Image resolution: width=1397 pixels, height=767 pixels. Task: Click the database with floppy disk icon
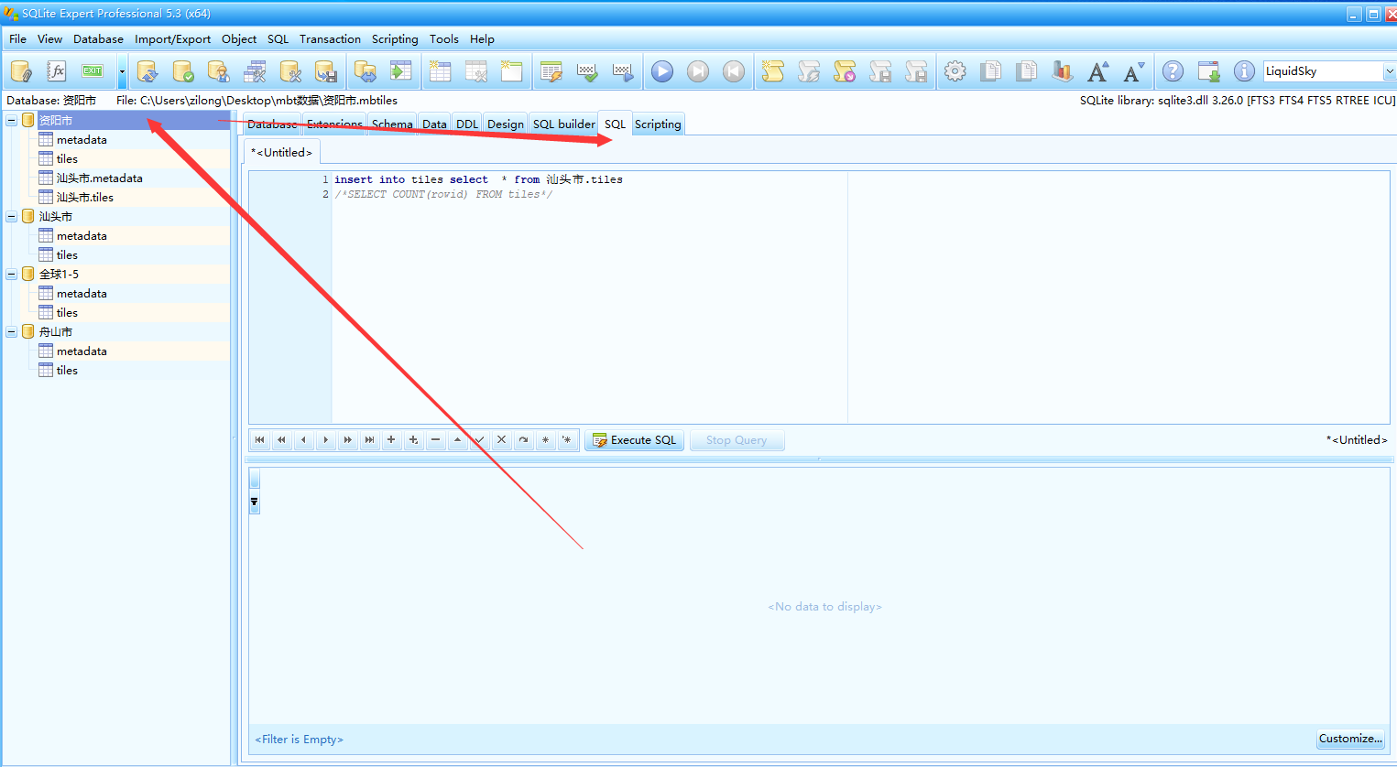pos(326,71)
